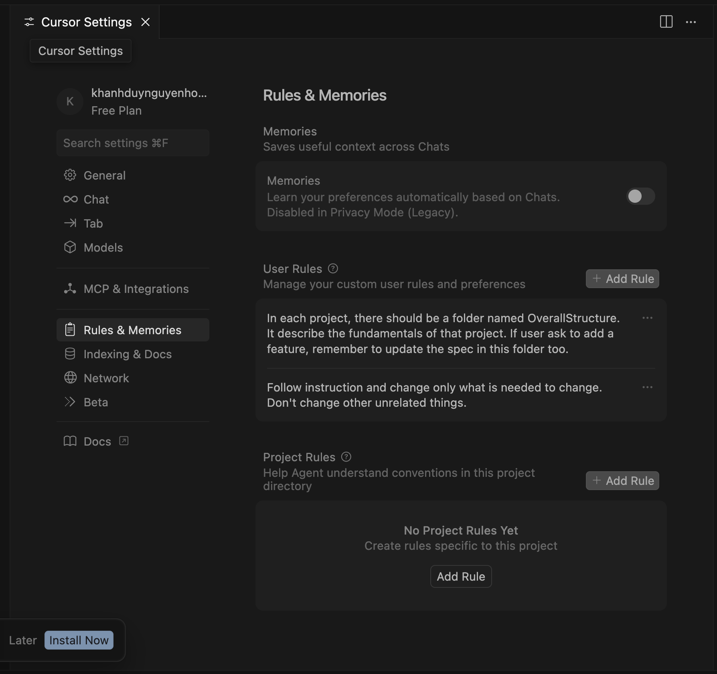Select the Indexing & Docs section
This screenshot has height=674, width=717.
(x=127, y=354)
